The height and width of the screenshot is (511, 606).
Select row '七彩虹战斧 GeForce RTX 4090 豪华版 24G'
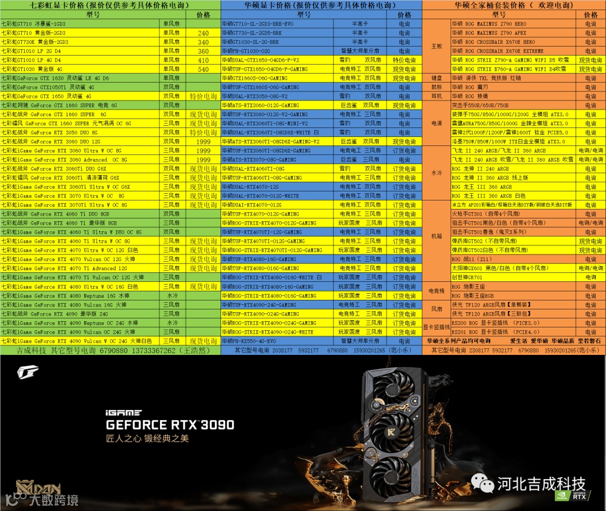(x=110, y=314)
